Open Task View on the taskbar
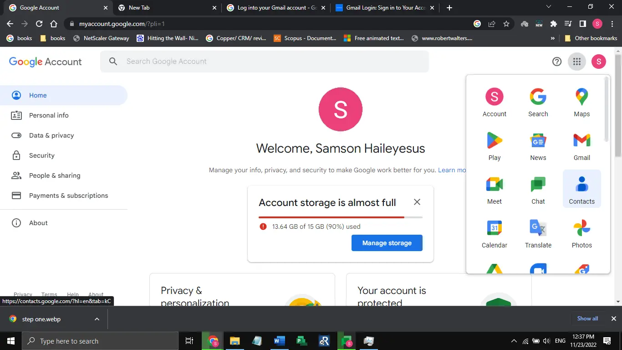Viewport: 622px width, 350px height. [189, 341]
